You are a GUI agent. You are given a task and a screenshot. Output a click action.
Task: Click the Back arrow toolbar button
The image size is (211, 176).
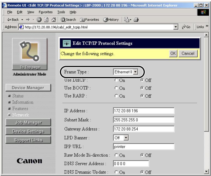pyautogui.click(x=13, y=20)
